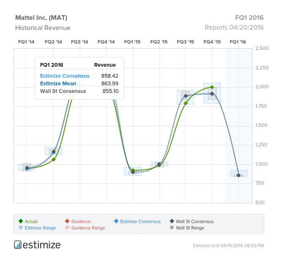This screenshot has height=262, width=285.
Task: Click the Estimize Consensus row in tooltip
Action: tap(79, 76)
